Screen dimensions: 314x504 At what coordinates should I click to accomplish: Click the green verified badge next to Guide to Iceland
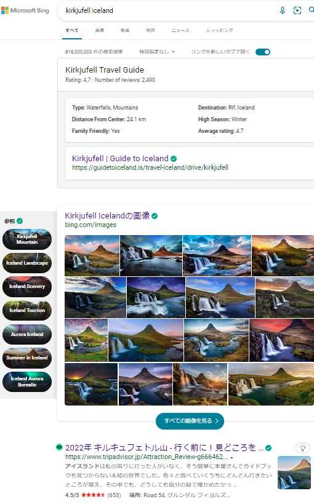174,159
